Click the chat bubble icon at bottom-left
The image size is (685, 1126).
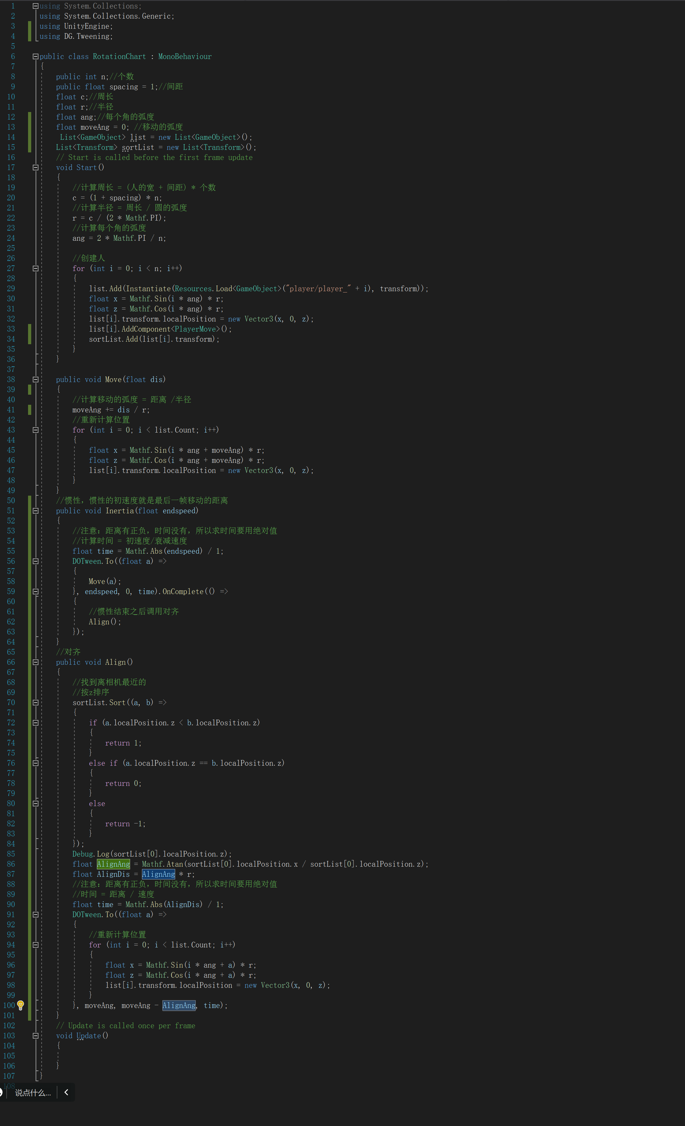(x=1, y=1092)
